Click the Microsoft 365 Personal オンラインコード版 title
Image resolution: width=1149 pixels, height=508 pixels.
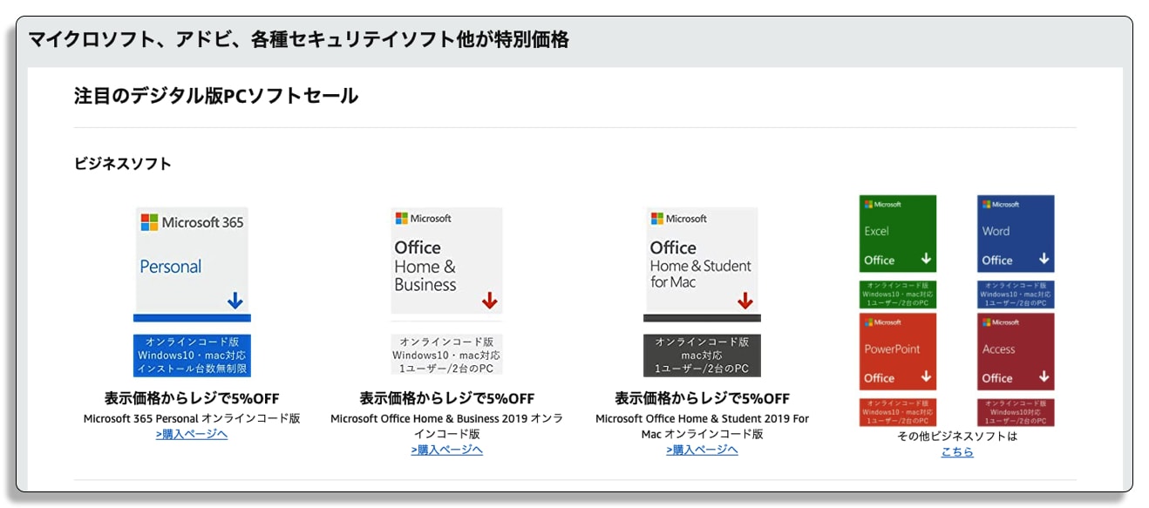(x=192, y=418)
